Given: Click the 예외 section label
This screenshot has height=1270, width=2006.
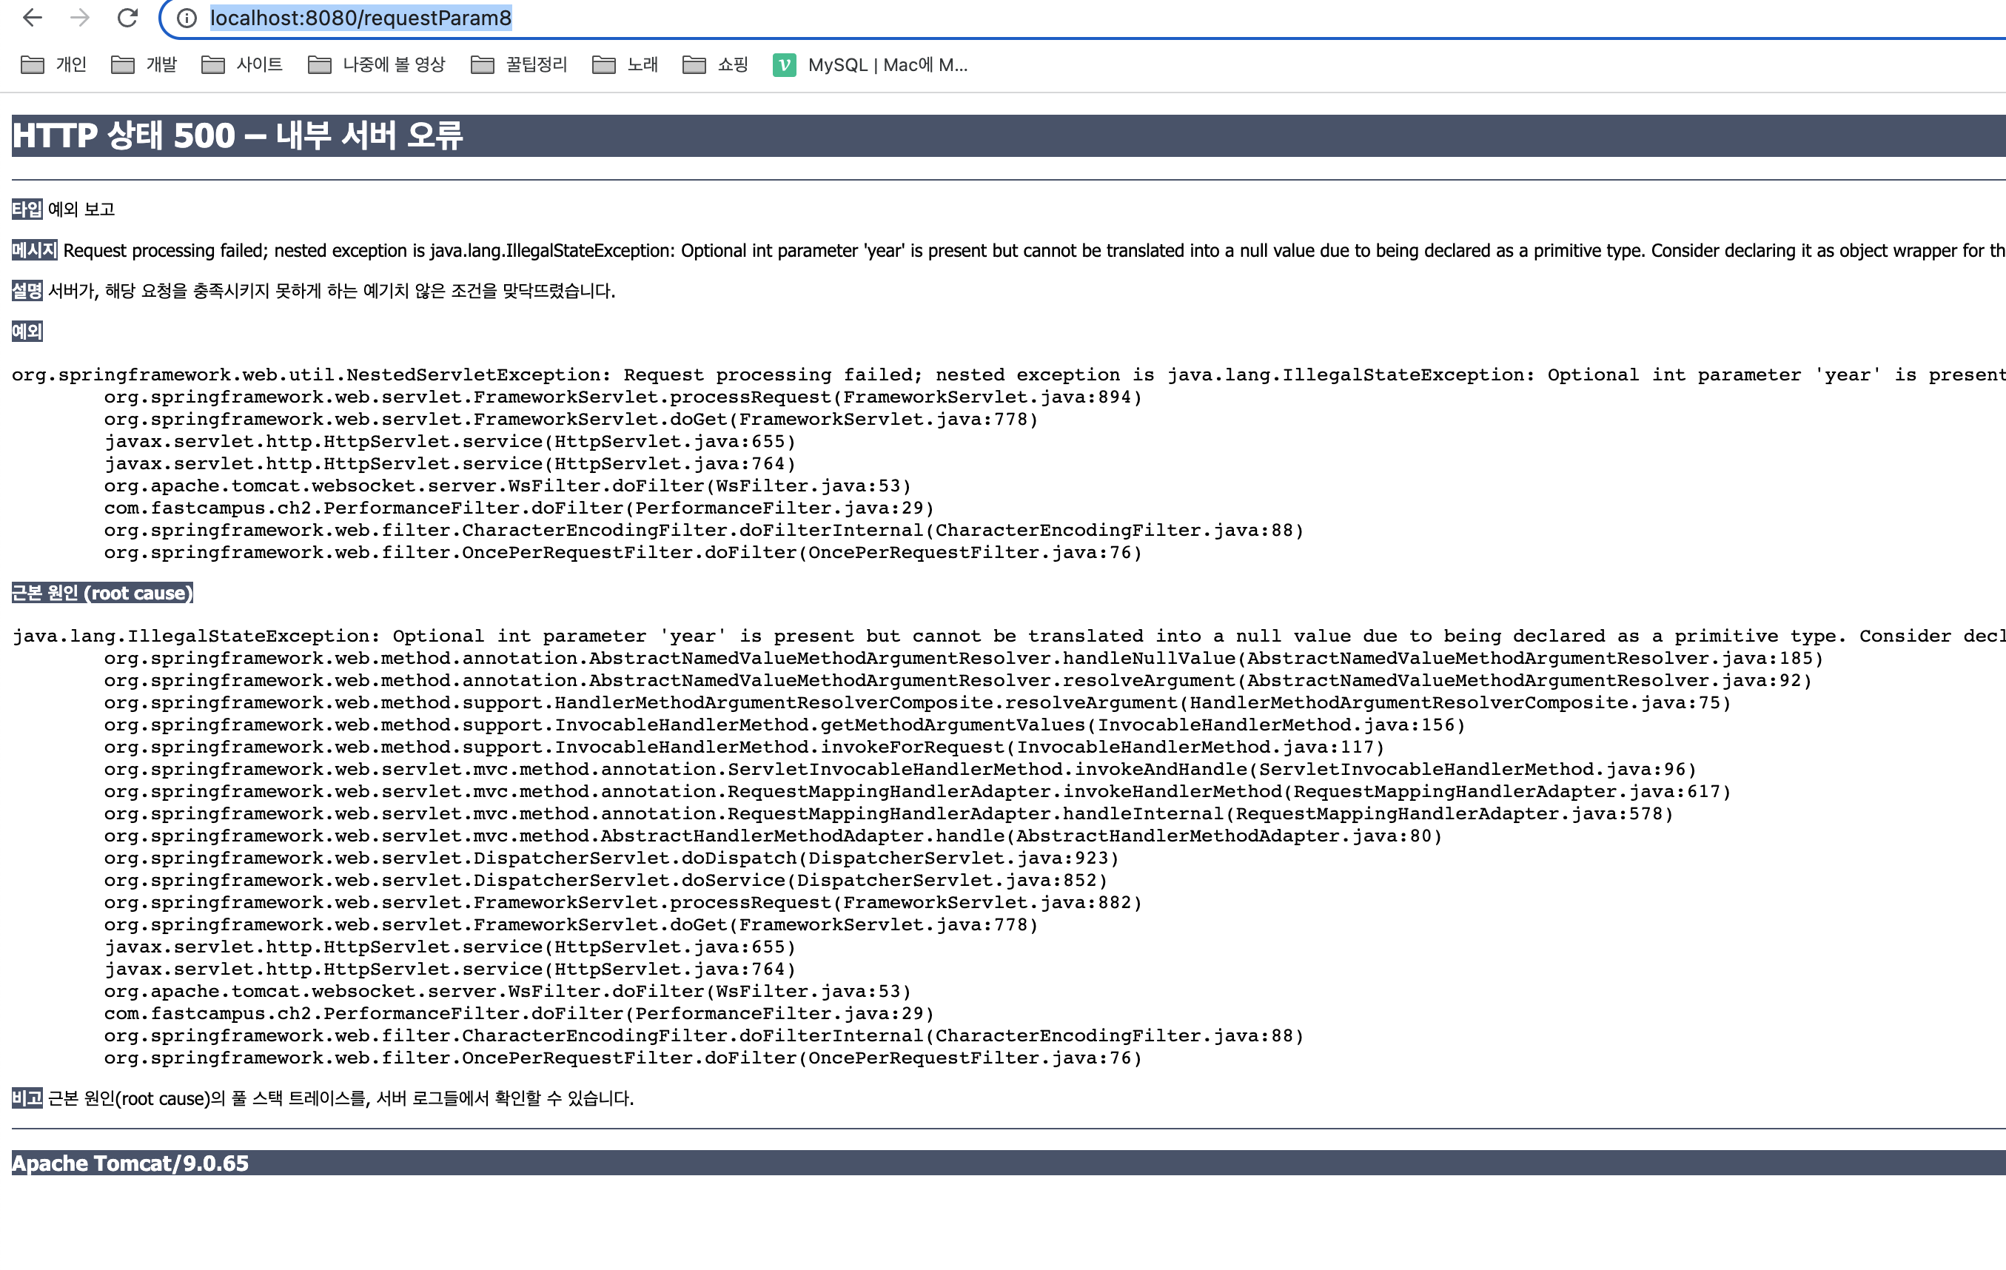Looking at the screenshot, I should tap(27, 332).
